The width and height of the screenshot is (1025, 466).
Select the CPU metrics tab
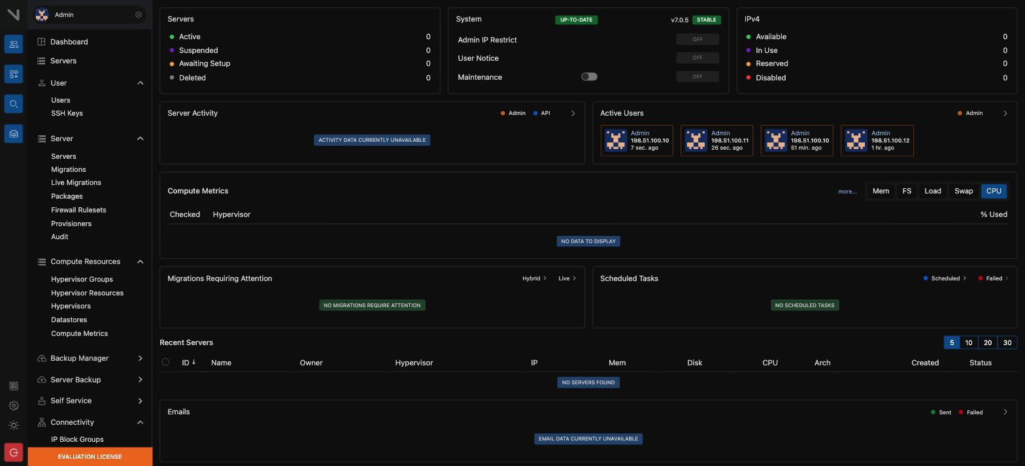pyautogui.click(x=994, y=191)
